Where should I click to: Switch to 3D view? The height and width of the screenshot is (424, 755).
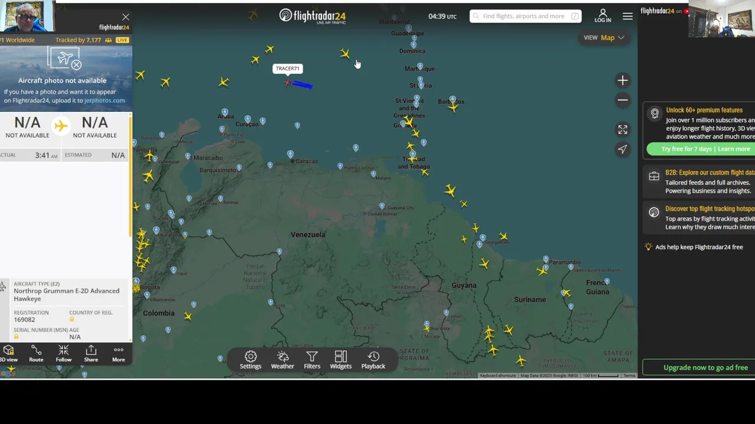(9, 354)
